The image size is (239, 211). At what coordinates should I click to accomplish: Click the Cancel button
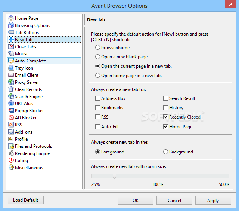point(174,200)
